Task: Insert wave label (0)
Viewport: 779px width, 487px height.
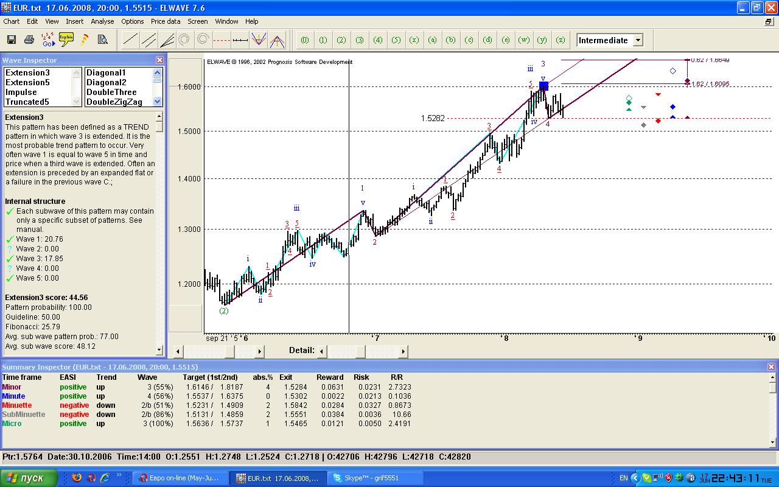Action: pos(305,40)
